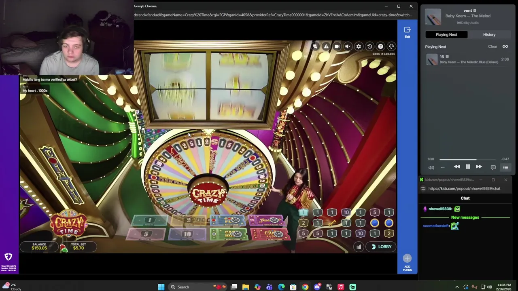The width and height of the screenshot is (518, 291).
Task: Click the BALANCE $150.03 display
Action: tap(39, 246)
